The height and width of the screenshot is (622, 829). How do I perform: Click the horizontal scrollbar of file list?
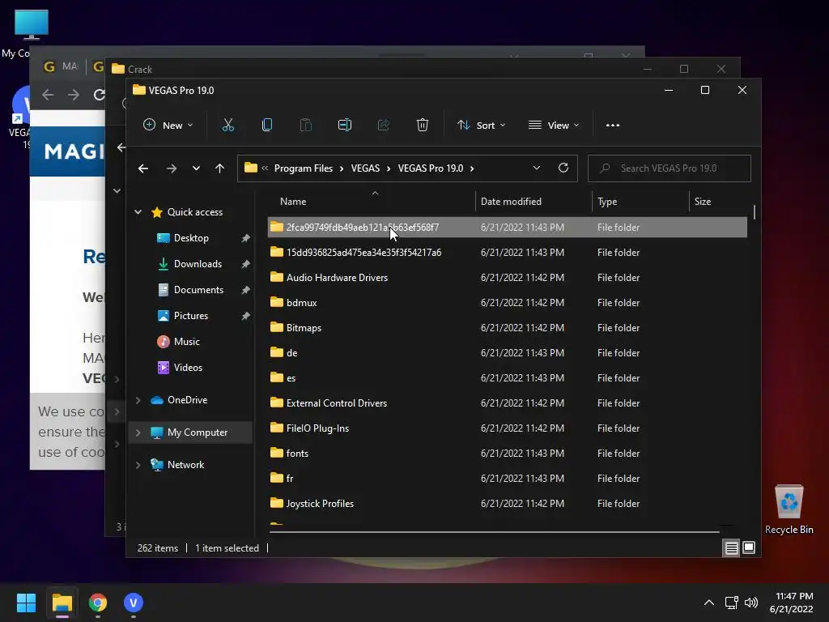tap(495, 531)
